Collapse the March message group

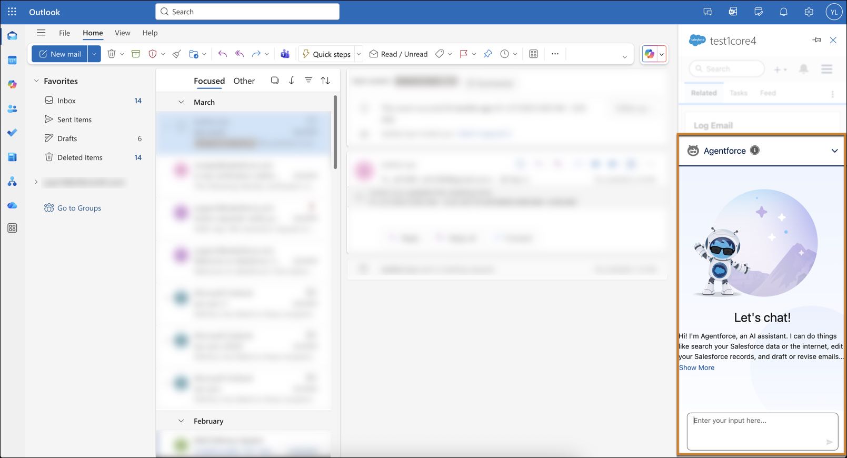181,102
